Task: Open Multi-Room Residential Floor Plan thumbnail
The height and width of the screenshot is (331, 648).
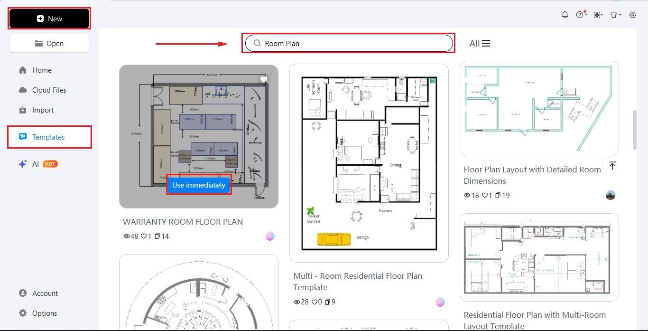Action: coord(369,163)
